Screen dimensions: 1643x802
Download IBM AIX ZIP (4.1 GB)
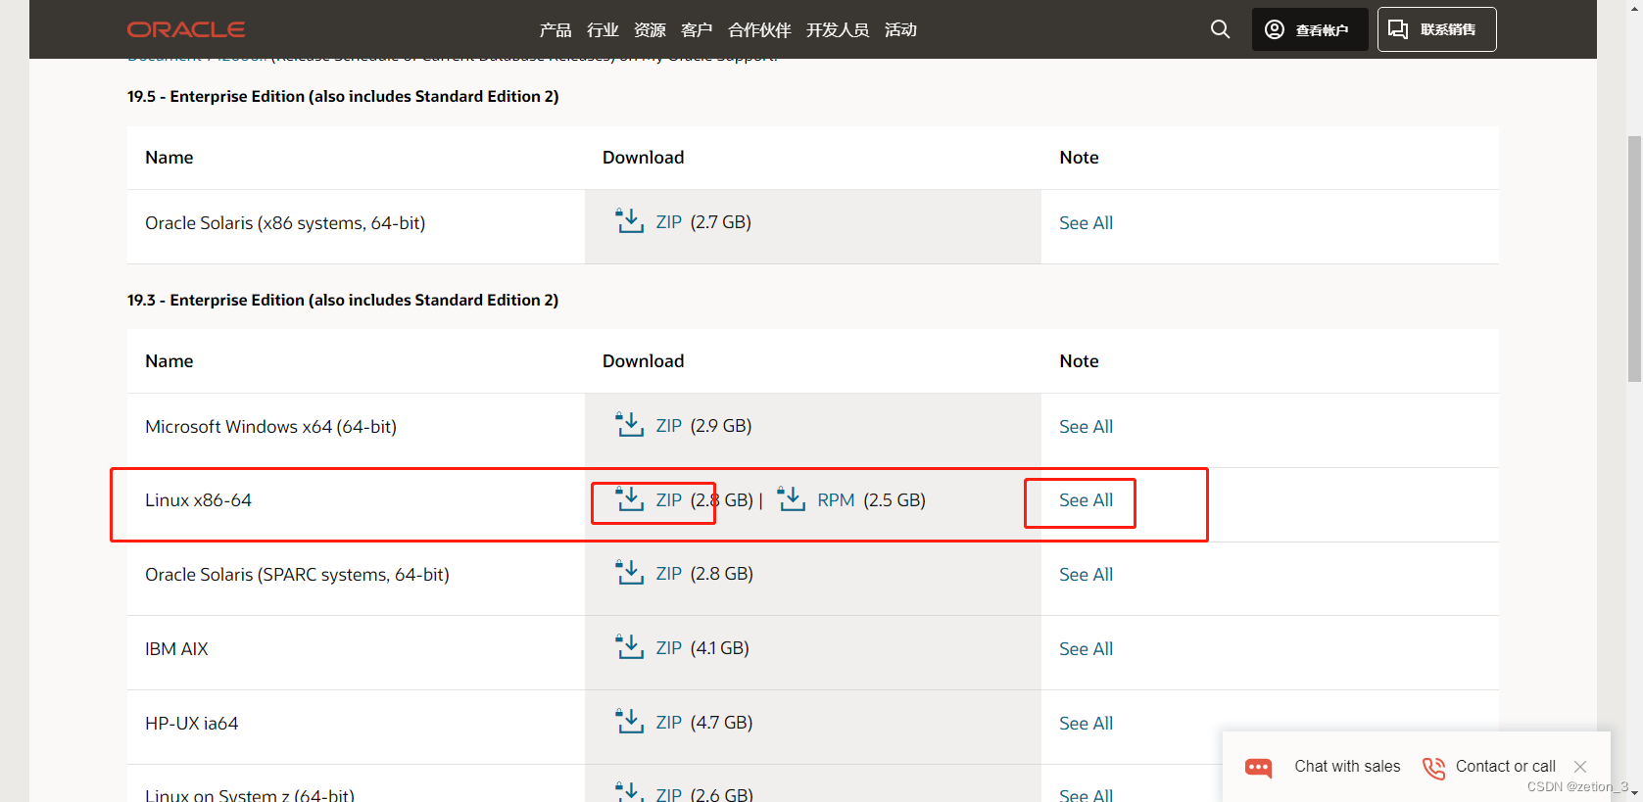pos(669,648)
